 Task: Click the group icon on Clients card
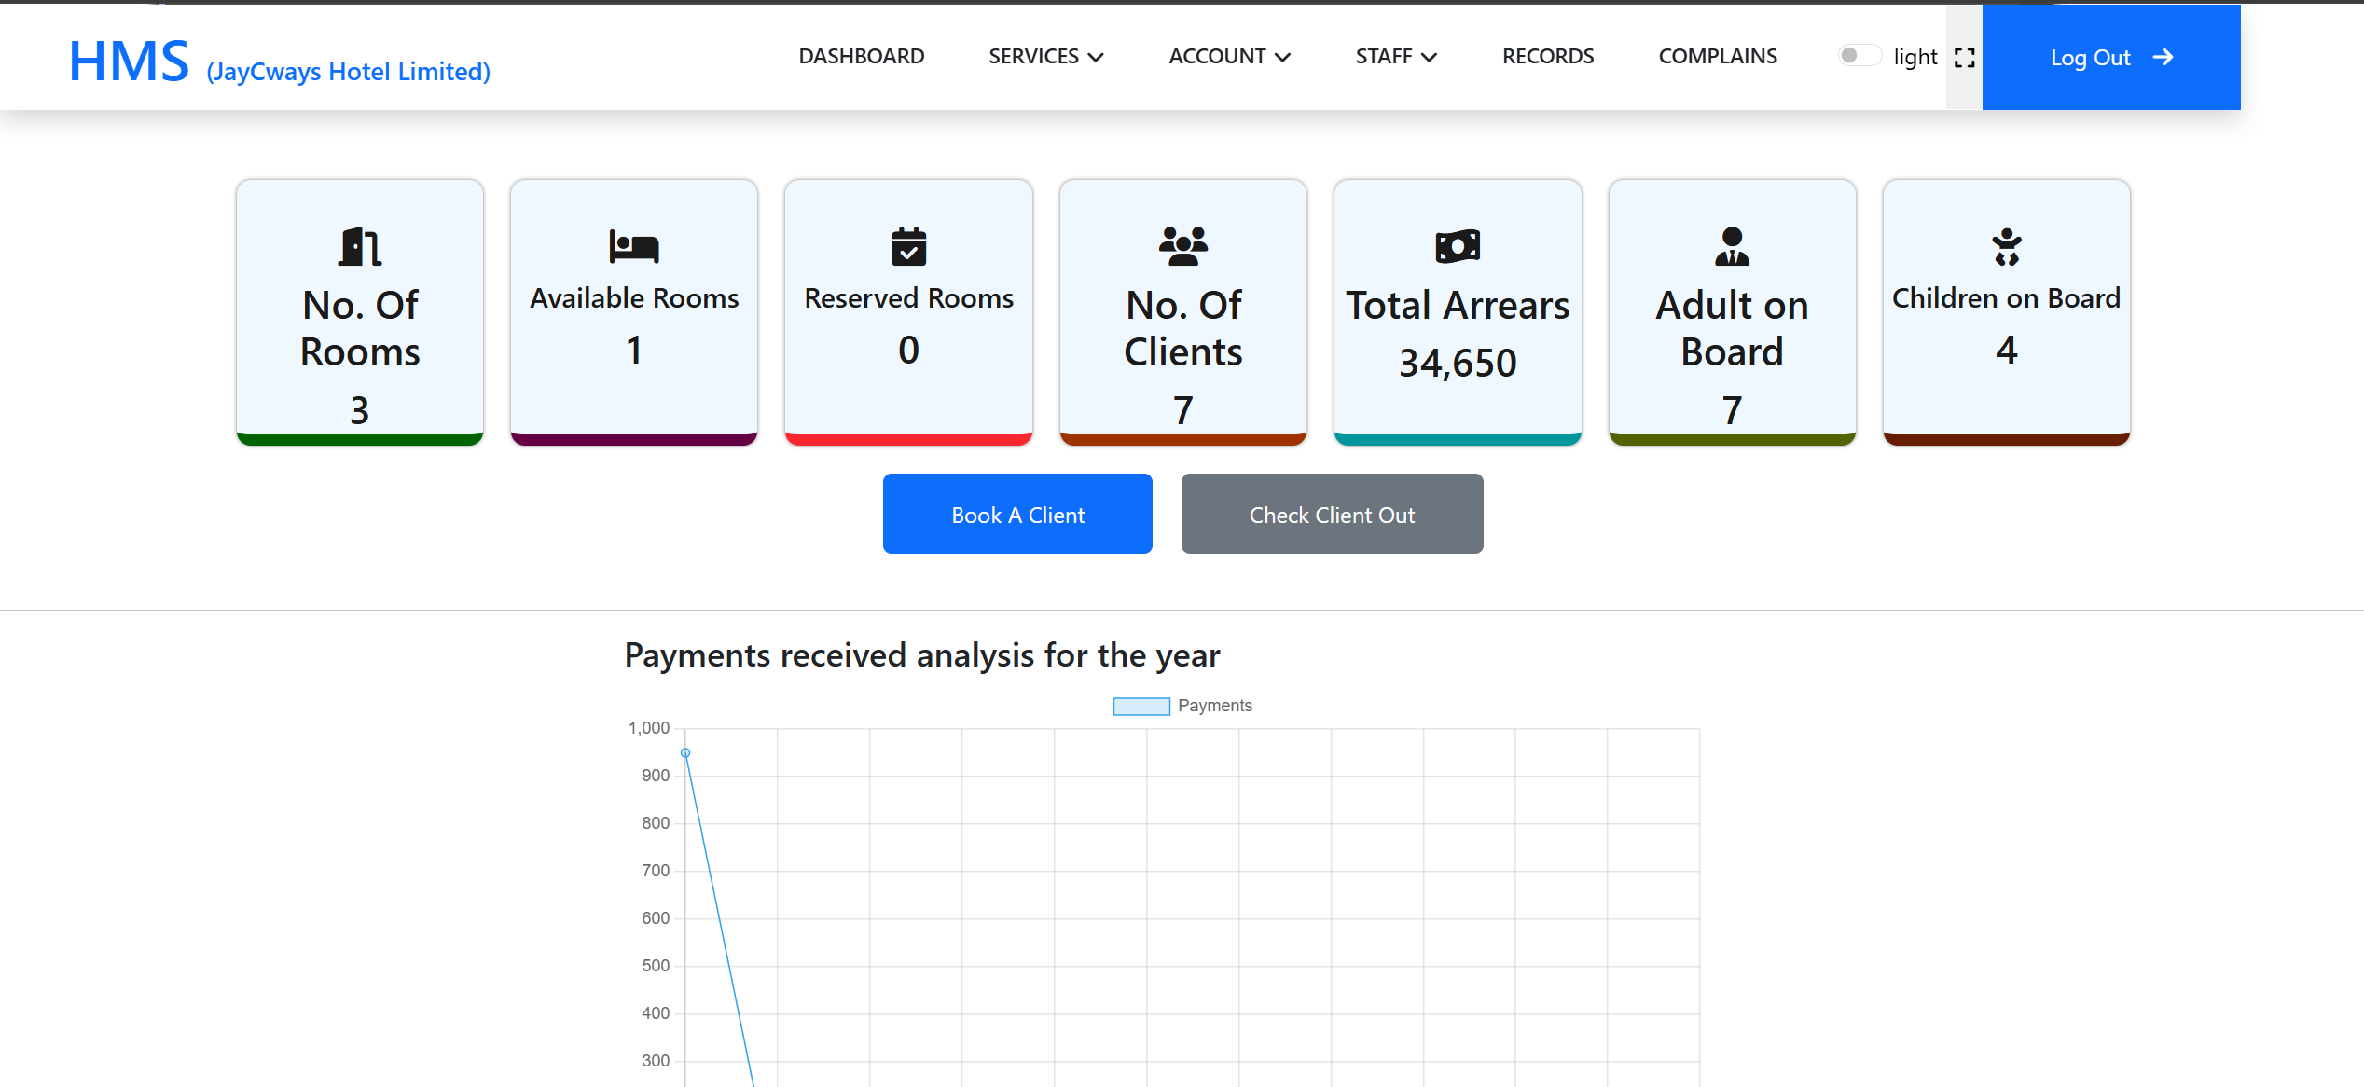point(1182,247)
